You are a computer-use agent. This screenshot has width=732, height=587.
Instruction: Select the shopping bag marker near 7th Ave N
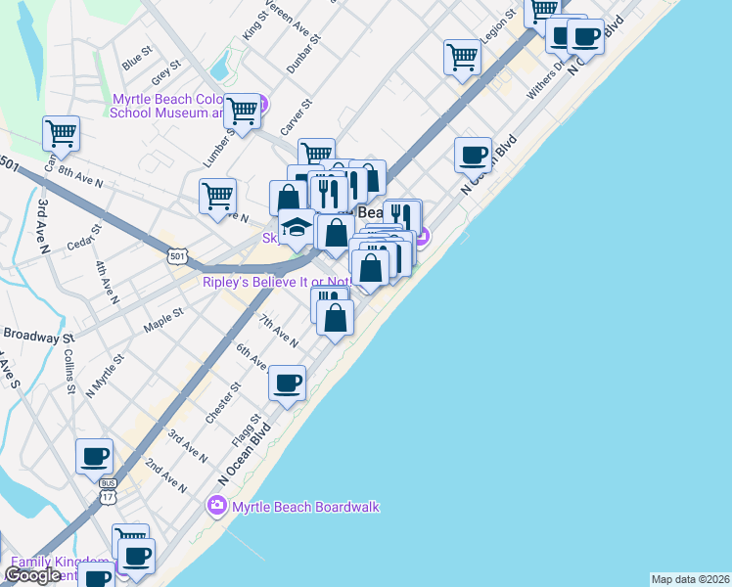pyautogui.click(x=335, y=318)
